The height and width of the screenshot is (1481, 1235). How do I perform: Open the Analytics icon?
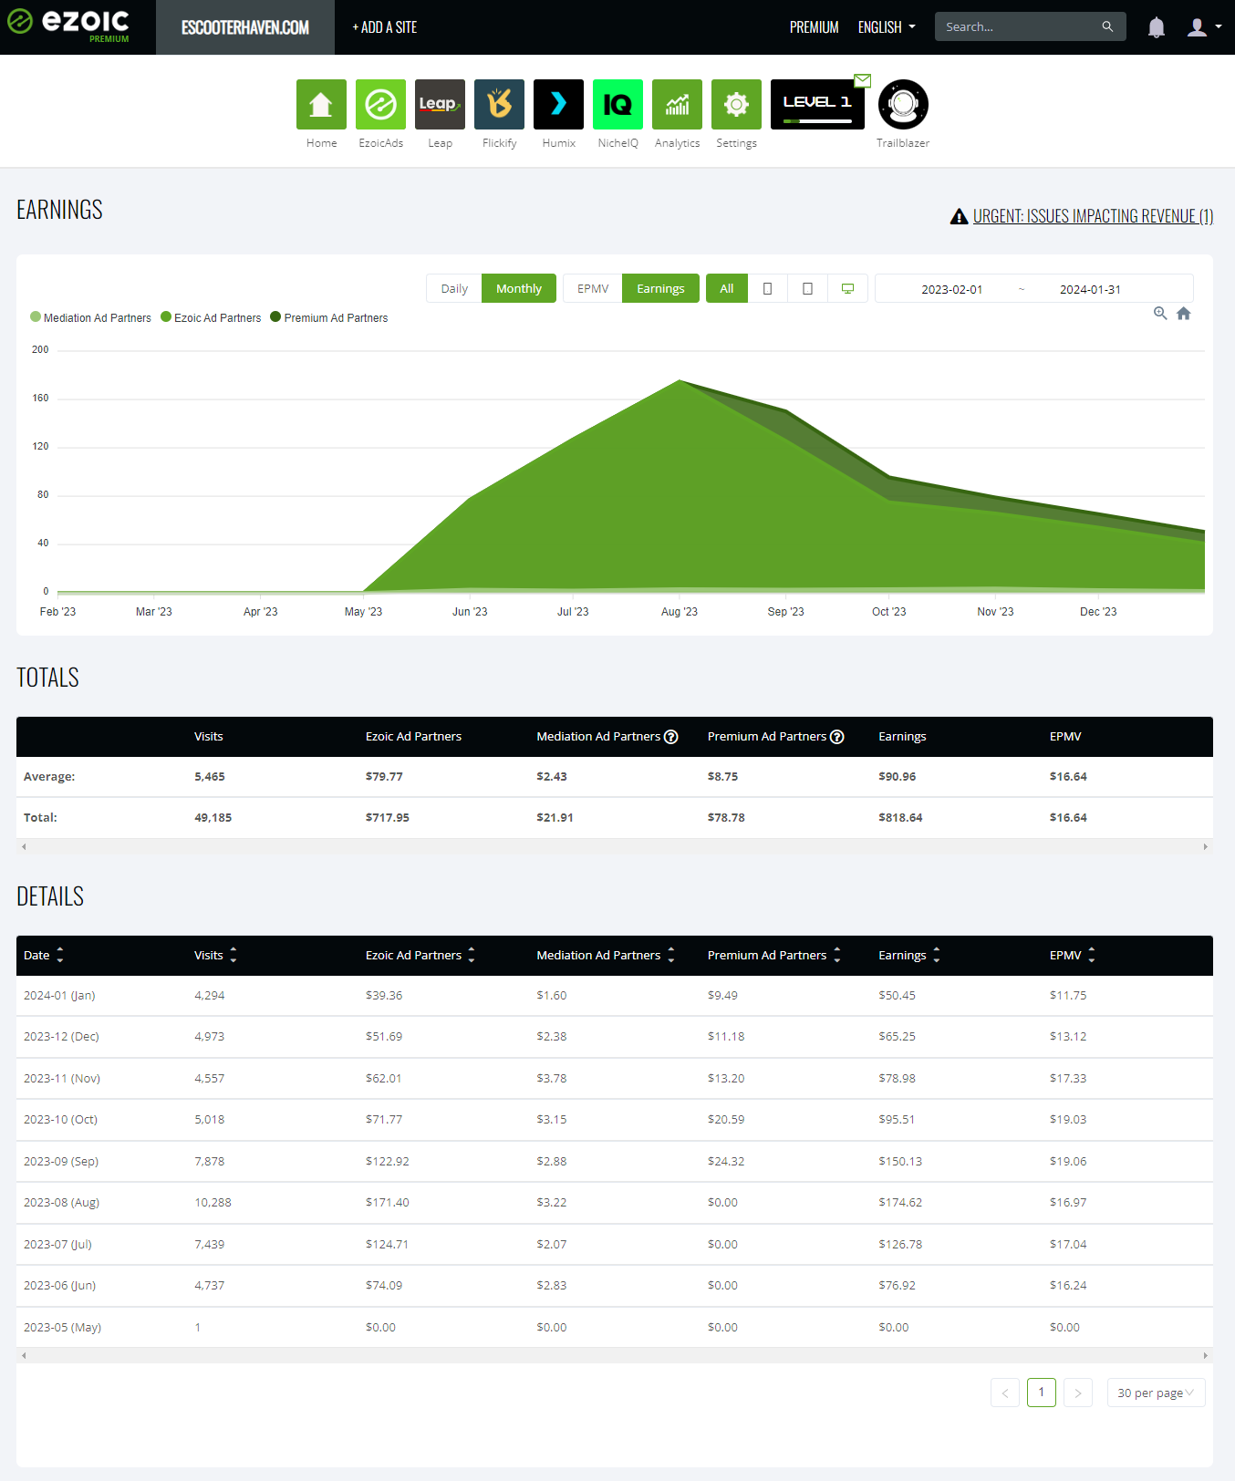coord(677,104)
